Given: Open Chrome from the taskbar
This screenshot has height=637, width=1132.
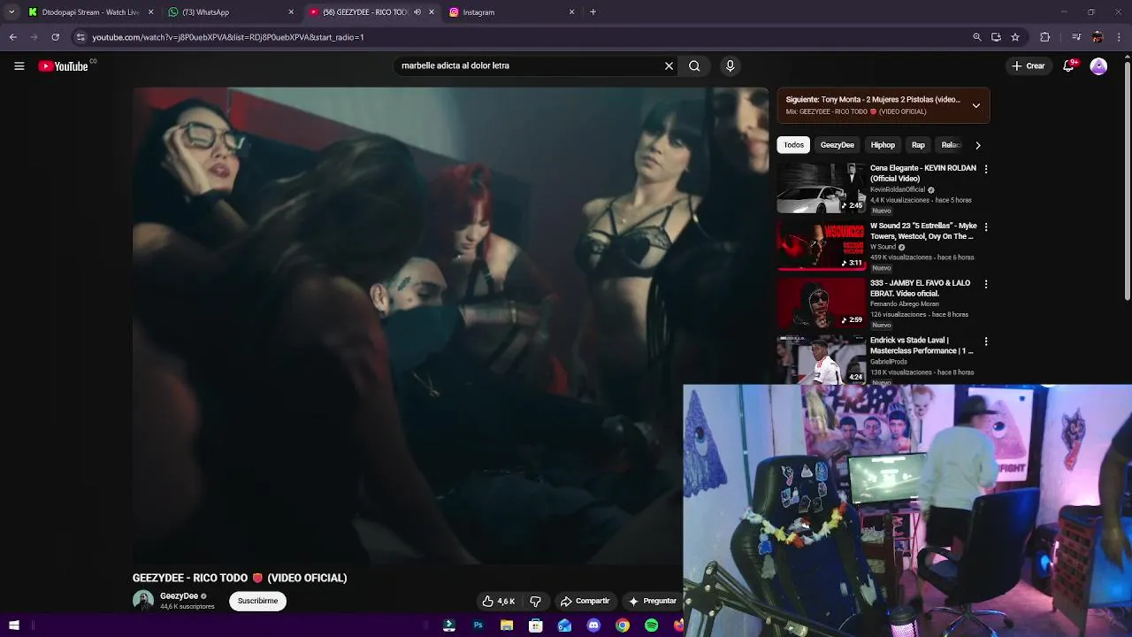Looking at the screenshot, I should (623, 625).
